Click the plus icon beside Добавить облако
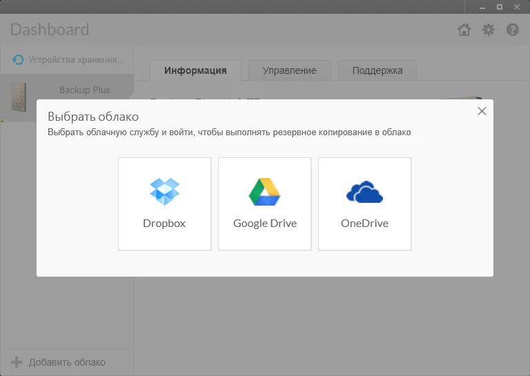The height and width of the screenshot is (376, 530). (17, 362)
